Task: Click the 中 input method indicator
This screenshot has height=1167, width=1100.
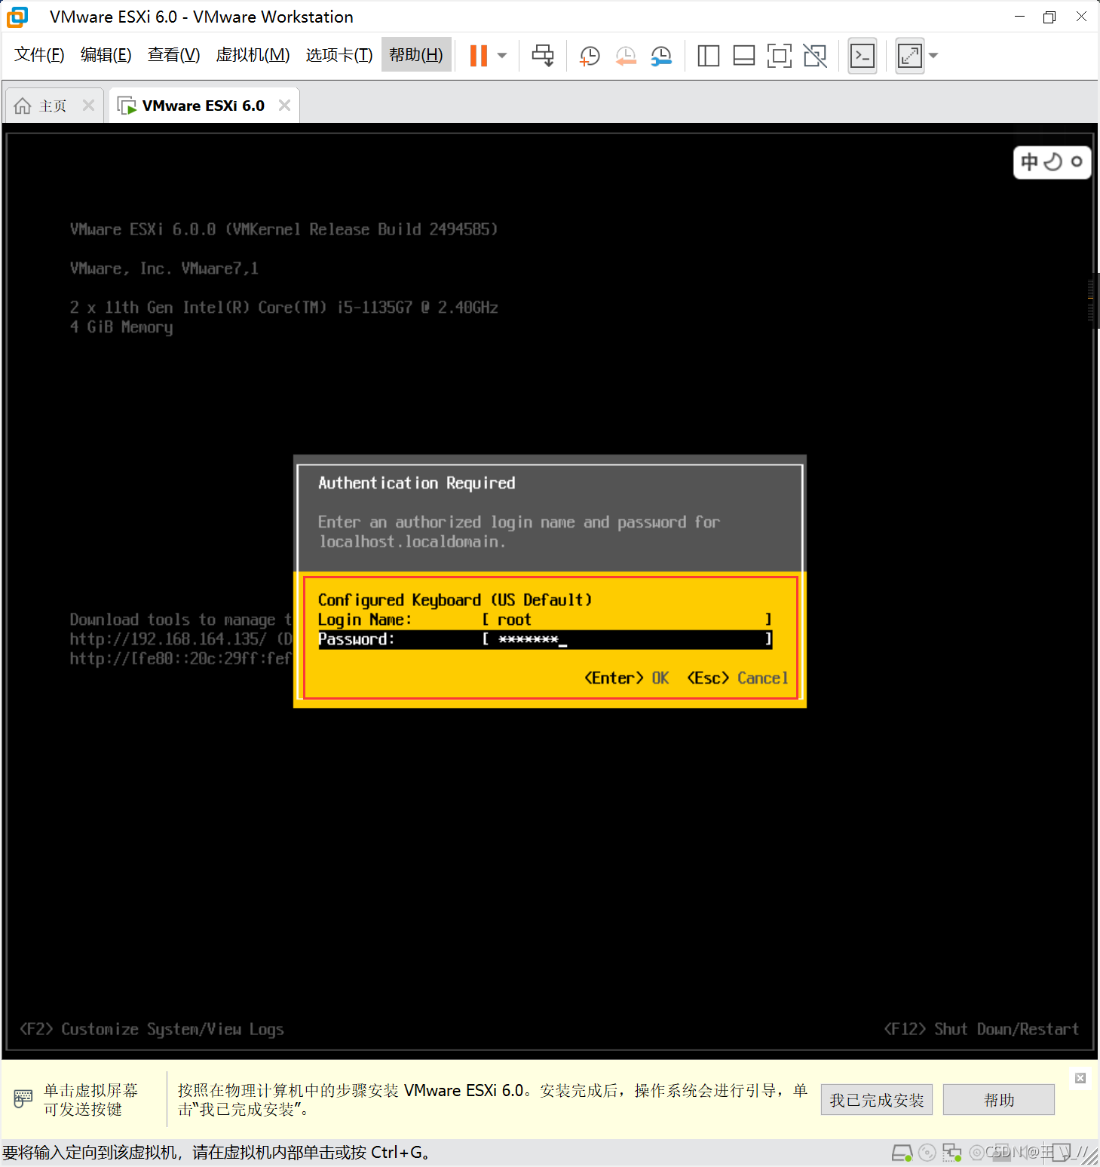Action: click(1030, 162)
